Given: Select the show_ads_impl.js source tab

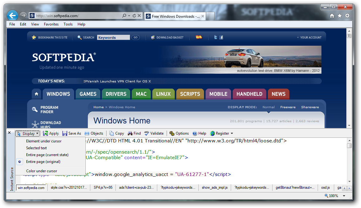Looking at the screenshot, I should click(x=215, y=187).
